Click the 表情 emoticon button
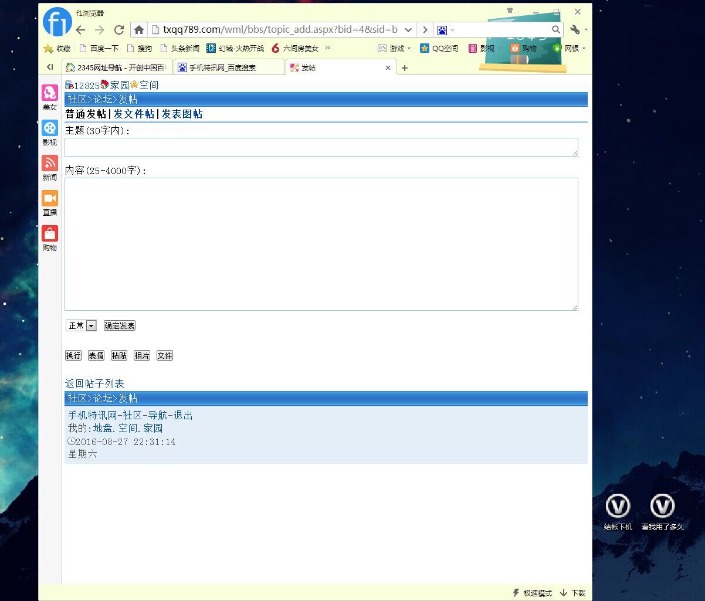The image size is (705, 601). 96,355
